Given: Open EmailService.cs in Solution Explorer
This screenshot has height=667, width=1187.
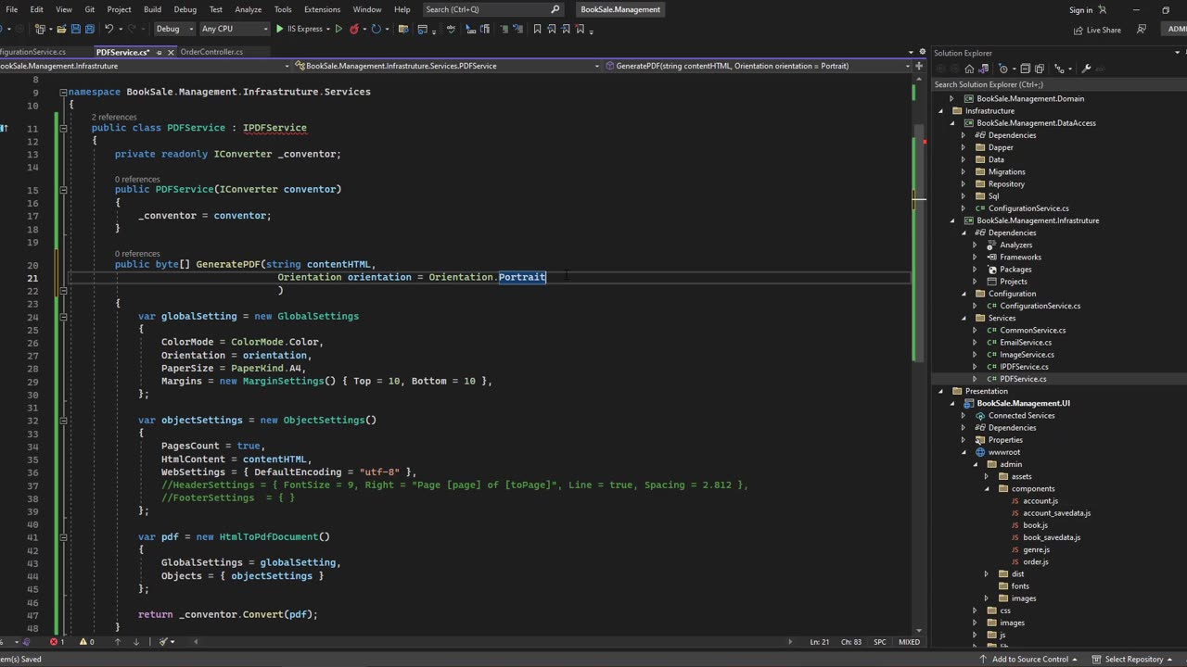Looking at the screenshot, I should coord(1026,342).
